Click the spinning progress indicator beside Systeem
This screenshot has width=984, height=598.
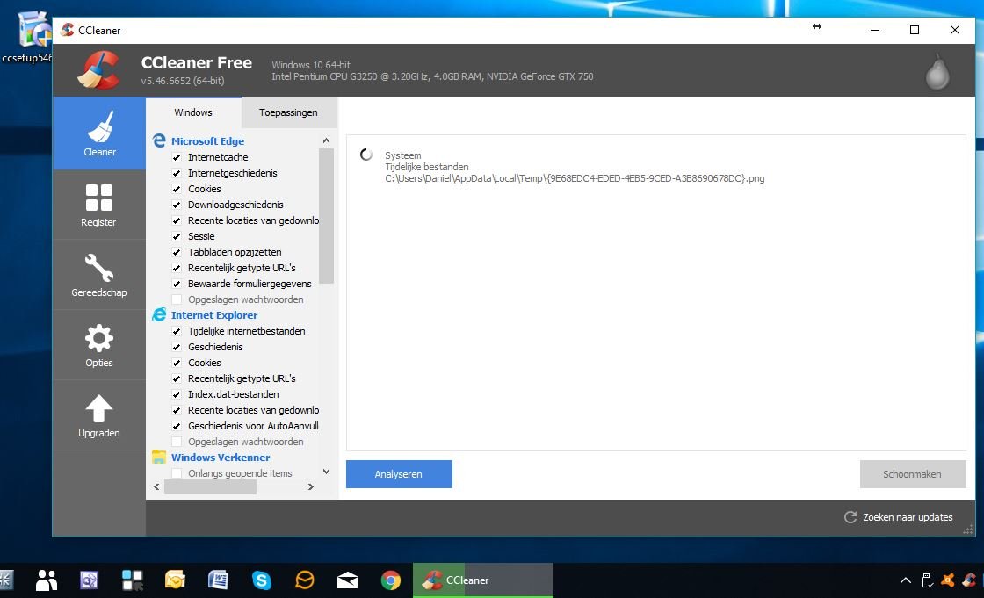[x=366, y=155]
